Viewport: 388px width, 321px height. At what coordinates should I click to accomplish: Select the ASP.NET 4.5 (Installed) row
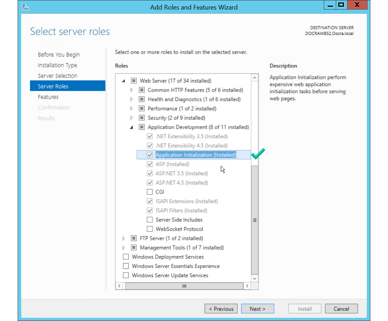[182, 183]
